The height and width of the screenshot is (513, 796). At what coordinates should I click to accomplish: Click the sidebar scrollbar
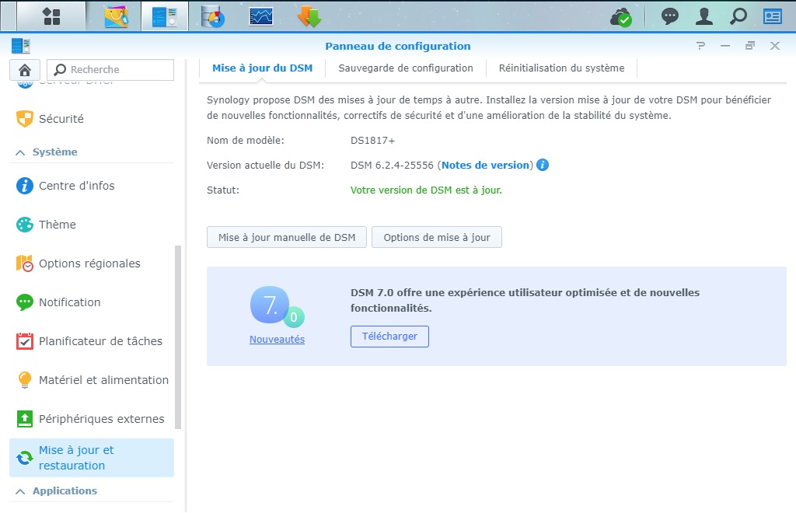[x=178, y=337]
